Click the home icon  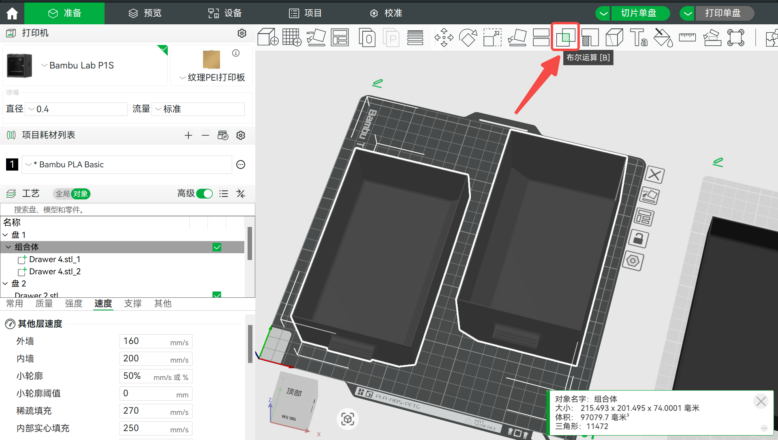(x=12, y=13)
